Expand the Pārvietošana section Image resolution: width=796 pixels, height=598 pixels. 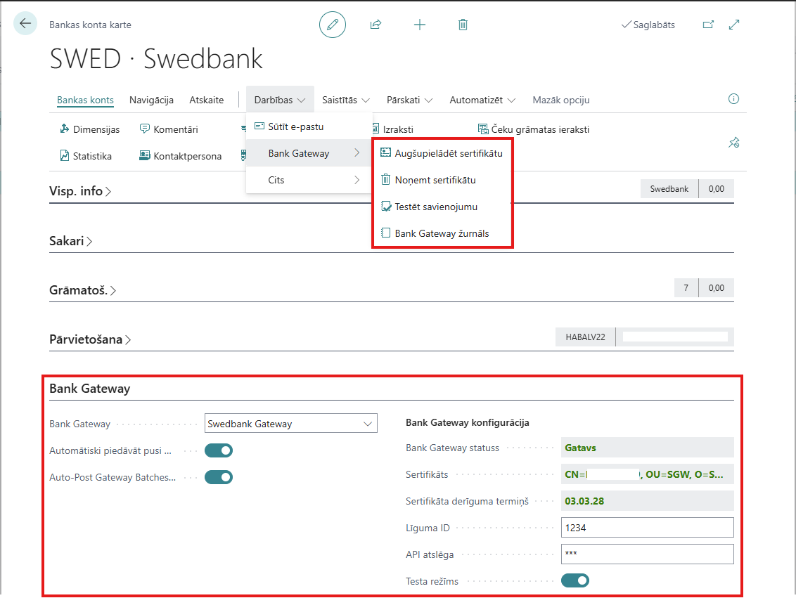[91, 339]
